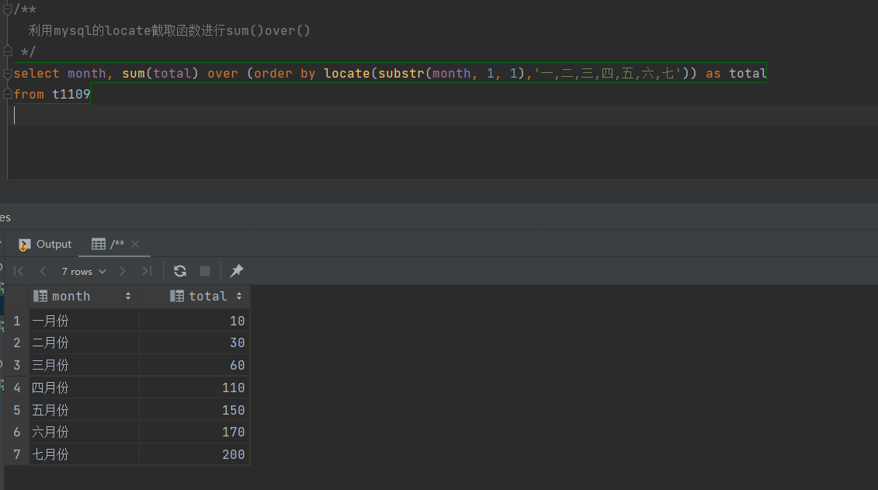878x490 pixels.
Task: Select total cell with value 110
Action: [x=194, y=387]
